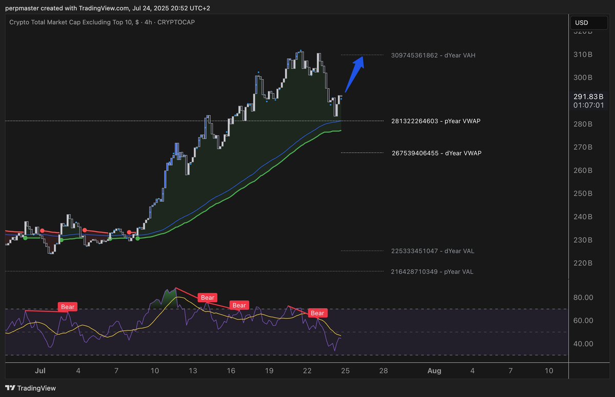Click the 28 date on time axis
This screenshot has height=397, width=615.
click(384, 371)
